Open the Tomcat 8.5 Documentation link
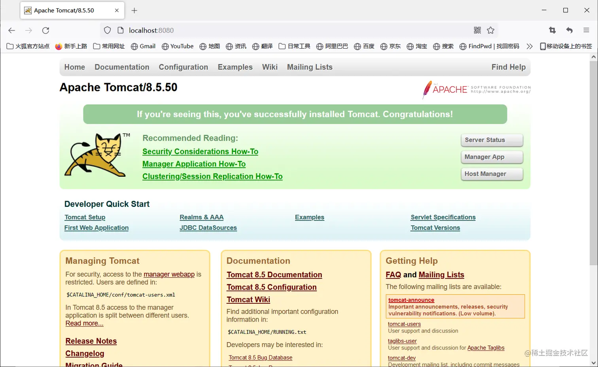 coord(274,275)
